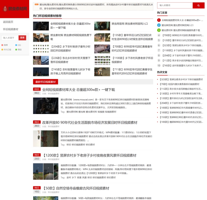Open 热评文章 item 【323款】竖屏治愈系乡村

(x=181, y=79)
